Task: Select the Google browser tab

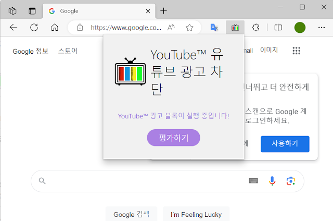Action: pyautogui.click(x=99, y=11)
